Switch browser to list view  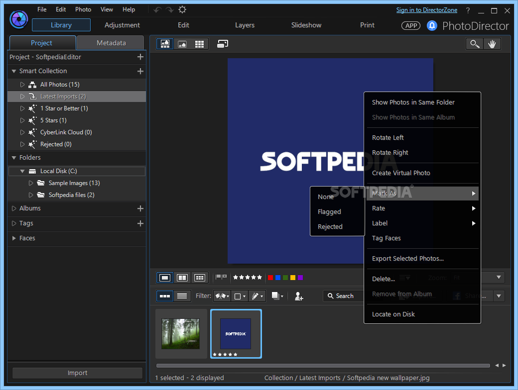pyautogui.click(x=182, y=296)
